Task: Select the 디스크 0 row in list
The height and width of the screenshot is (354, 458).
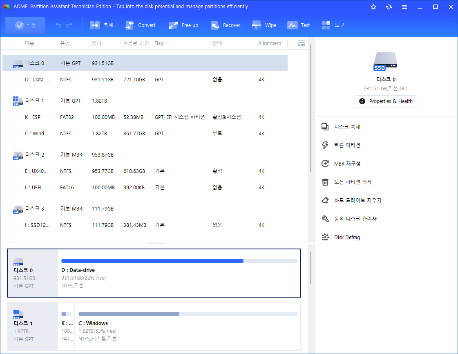Action: click(145, 63)
